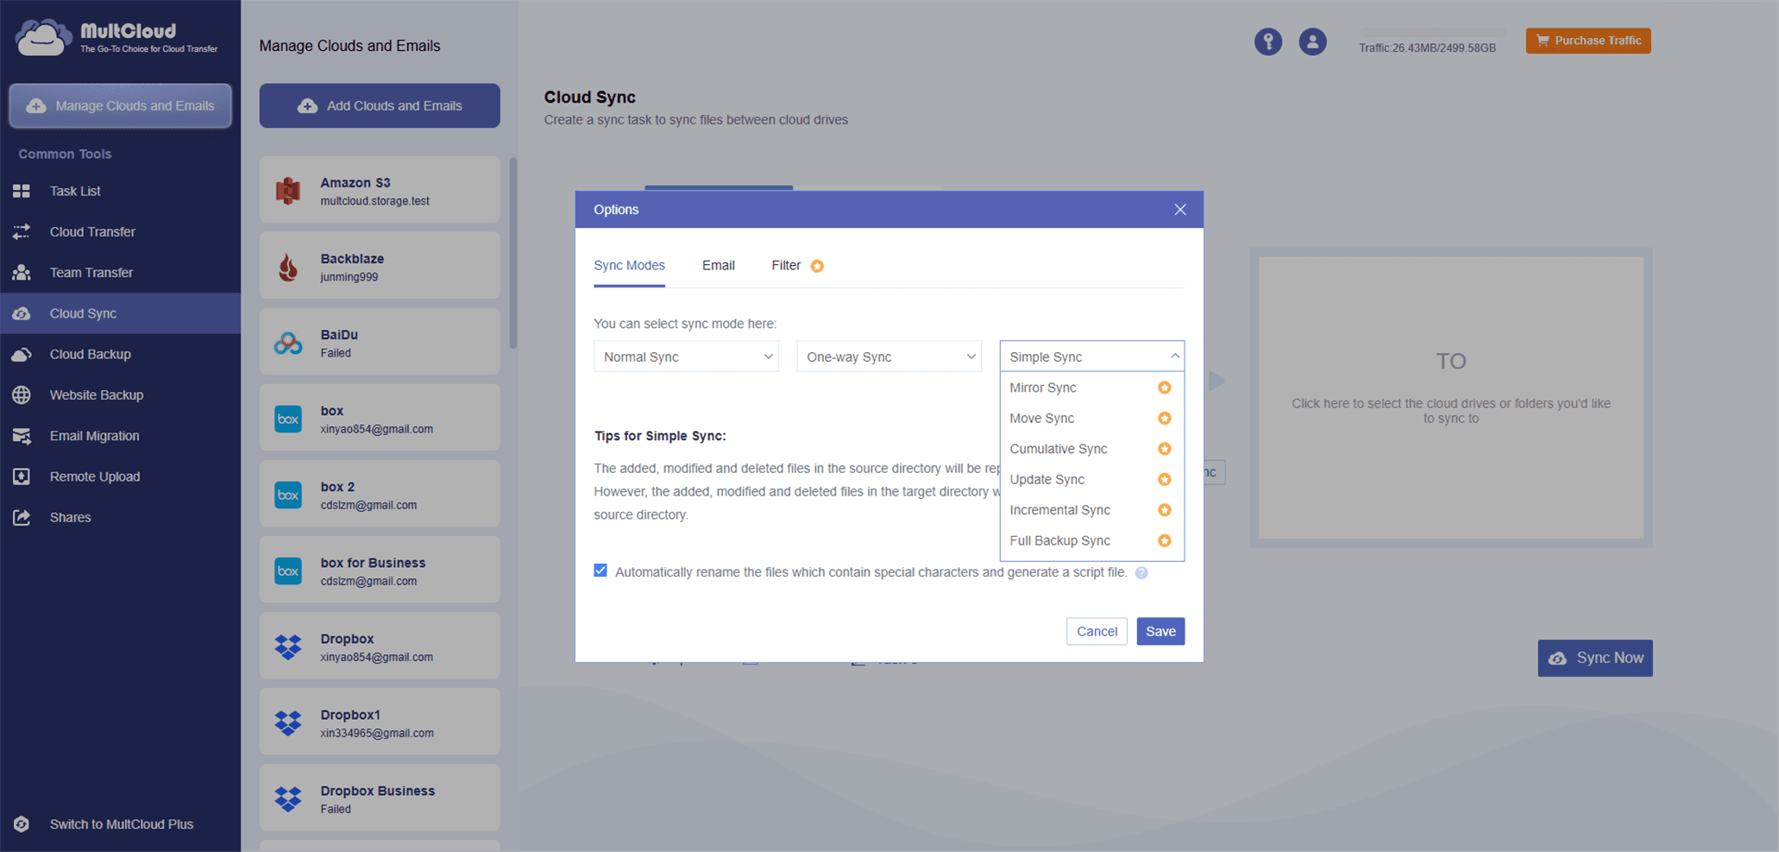1779x852 pixels.
Task: Click the Team Transfer people icon
Action: (x=22, y=273)
